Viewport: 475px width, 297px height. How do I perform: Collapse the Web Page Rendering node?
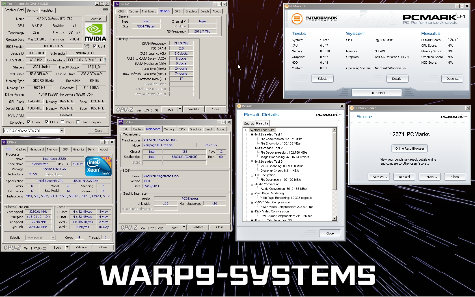(252, 193)
